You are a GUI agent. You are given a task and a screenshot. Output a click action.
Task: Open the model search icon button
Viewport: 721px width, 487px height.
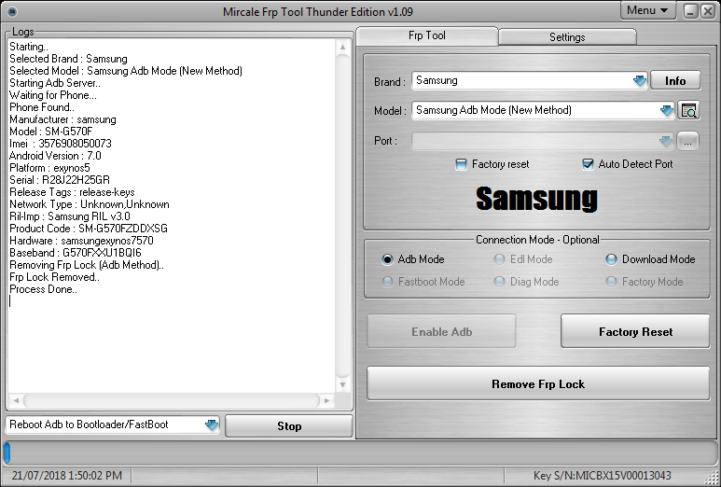(688, 111)
